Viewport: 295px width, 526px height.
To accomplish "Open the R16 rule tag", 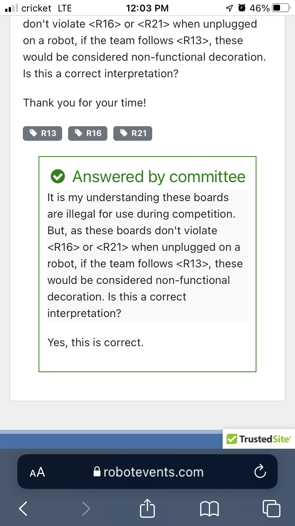I will click(x=88, y=133).
